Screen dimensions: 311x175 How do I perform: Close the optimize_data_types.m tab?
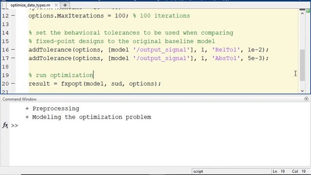coord(56,5)
